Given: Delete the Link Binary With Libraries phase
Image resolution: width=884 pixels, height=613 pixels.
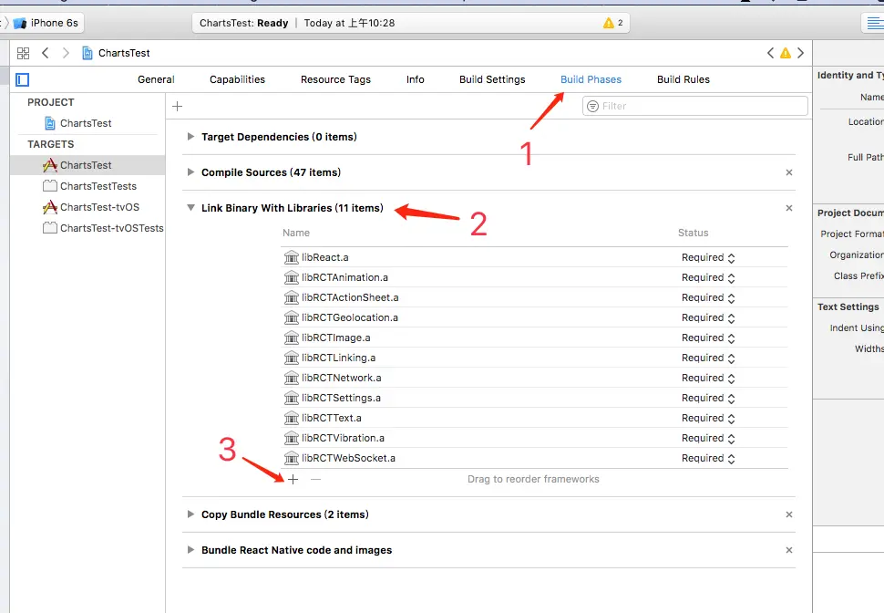Looking at the screenshot, I should (x=788, y=208).
